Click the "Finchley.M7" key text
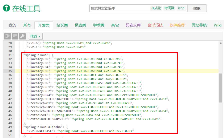 (38, 79)
